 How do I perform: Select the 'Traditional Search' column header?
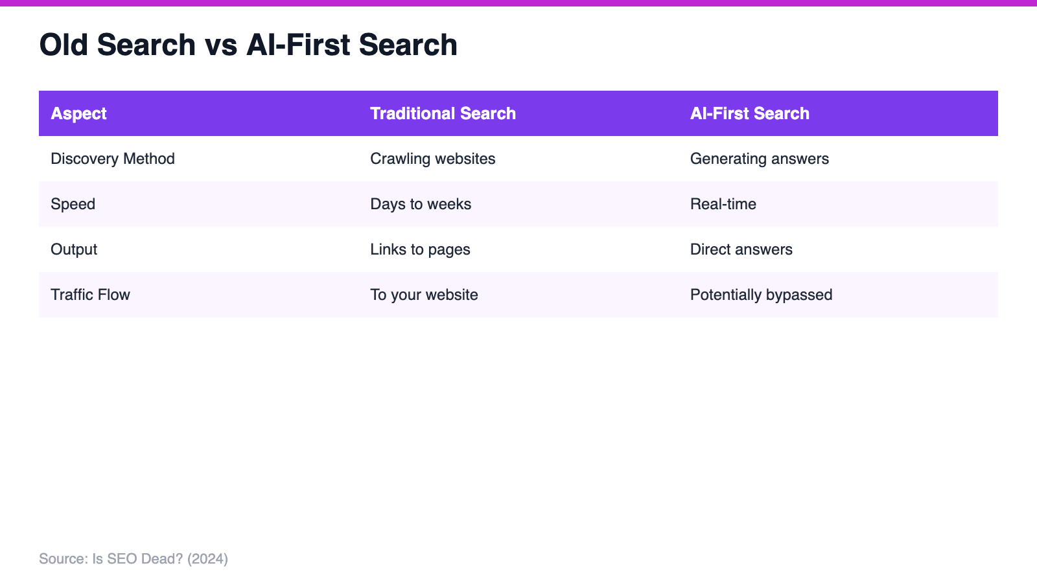(x=518, y=113)
